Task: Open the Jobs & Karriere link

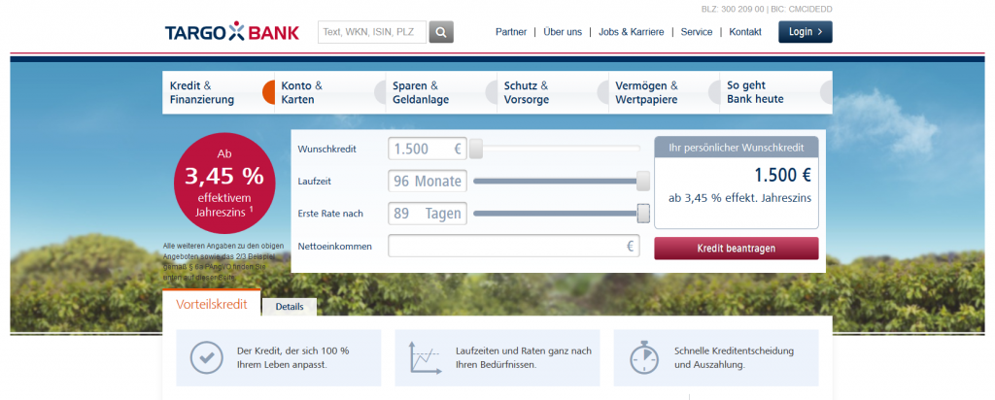Action: point(631,32)
